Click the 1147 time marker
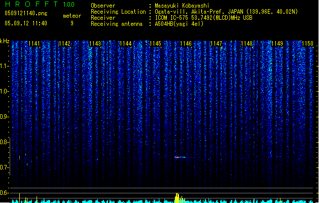Viewport: 319px width, 203px height. pos(216,44)
